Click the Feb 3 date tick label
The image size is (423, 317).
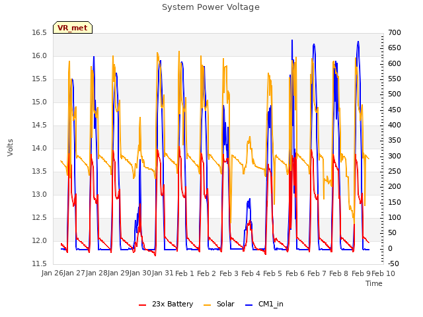point(229,273)
